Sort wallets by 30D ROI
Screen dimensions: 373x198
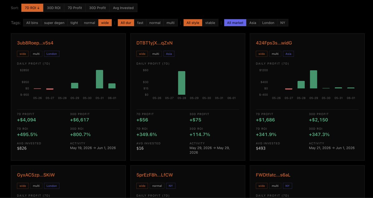[54, 8]
